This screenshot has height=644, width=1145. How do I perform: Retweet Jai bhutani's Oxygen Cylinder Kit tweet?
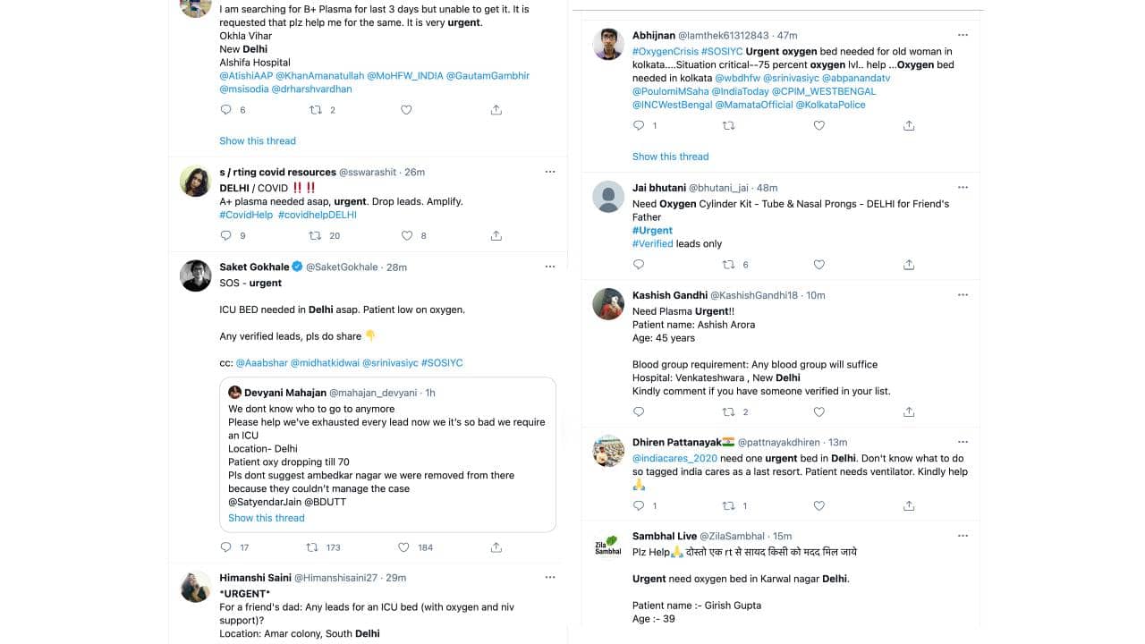728,265
